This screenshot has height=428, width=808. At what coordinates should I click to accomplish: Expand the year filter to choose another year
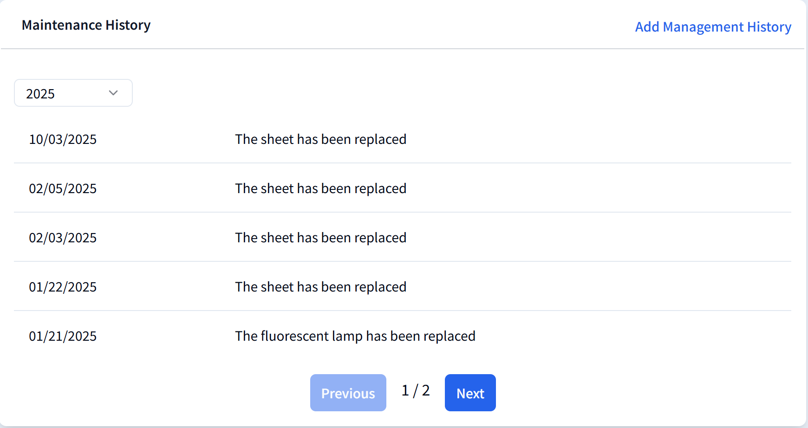click(x=73, y=93)
